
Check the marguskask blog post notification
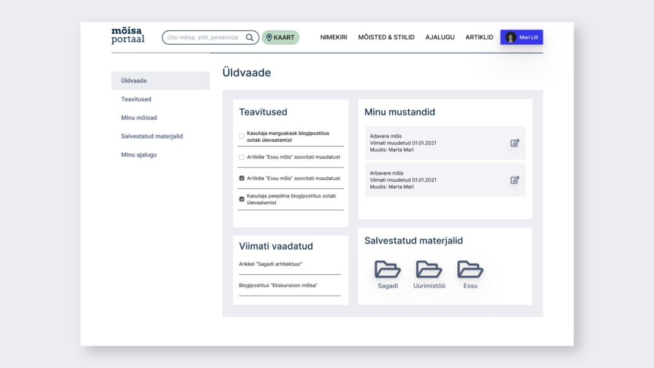pos(241,136)
